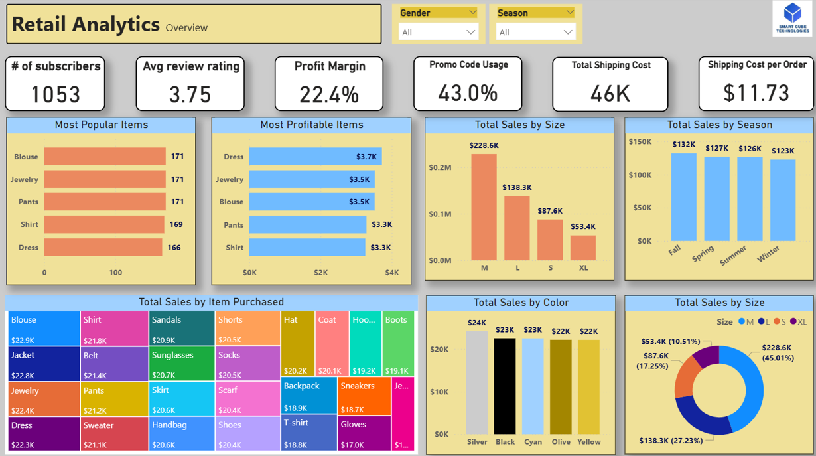The height and width of the screenshot is (456, 816).
Task: Open the Season 'All' dropdown list
Action: click(535, 32)
